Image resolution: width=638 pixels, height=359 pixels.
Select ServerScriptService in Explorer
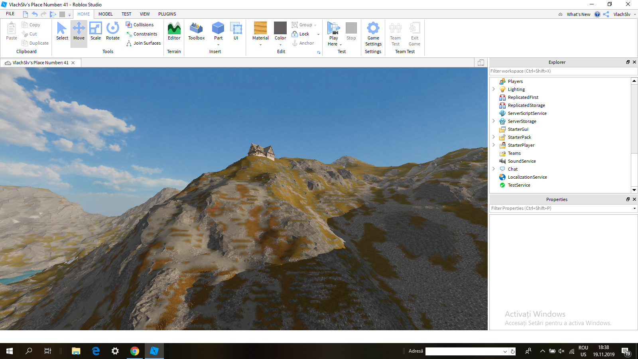coord(527,113)
